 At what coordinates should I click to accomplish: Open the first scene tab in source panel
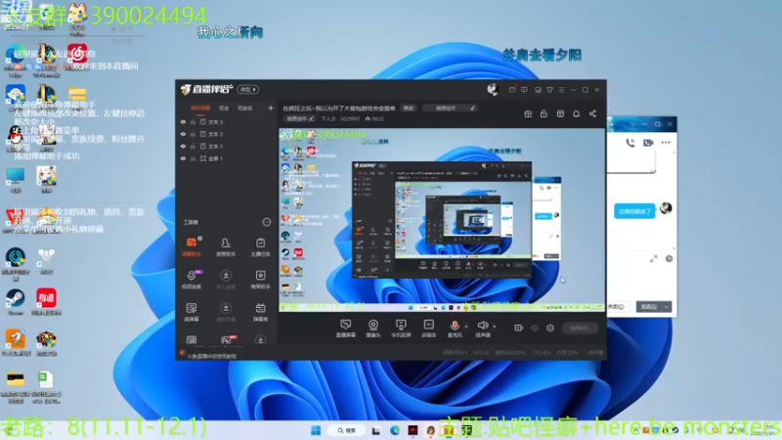coord(200,109)
